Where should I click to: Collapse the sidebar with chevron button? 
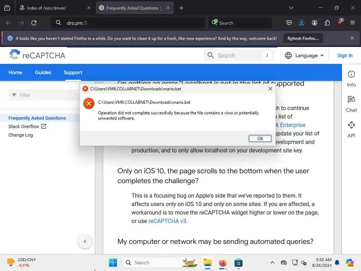(85, 241)
